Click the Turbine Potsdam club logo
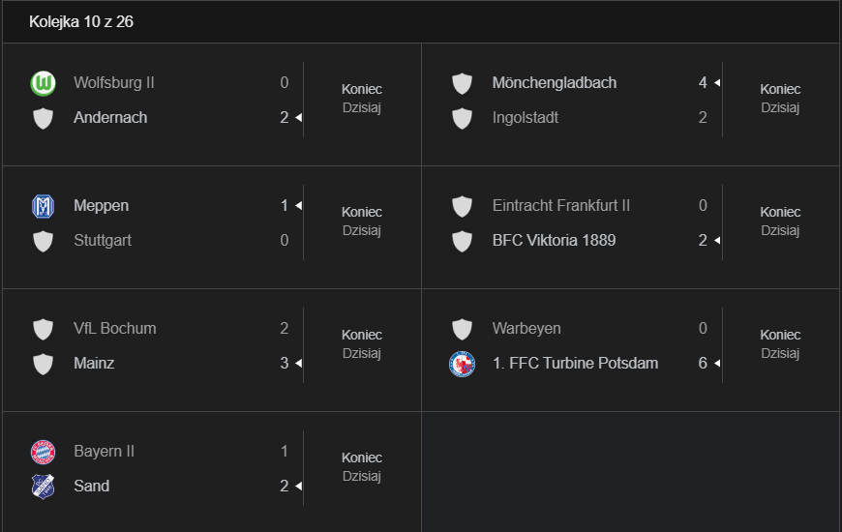The height and width of the screenshot is (532, 842). point(462,364)
